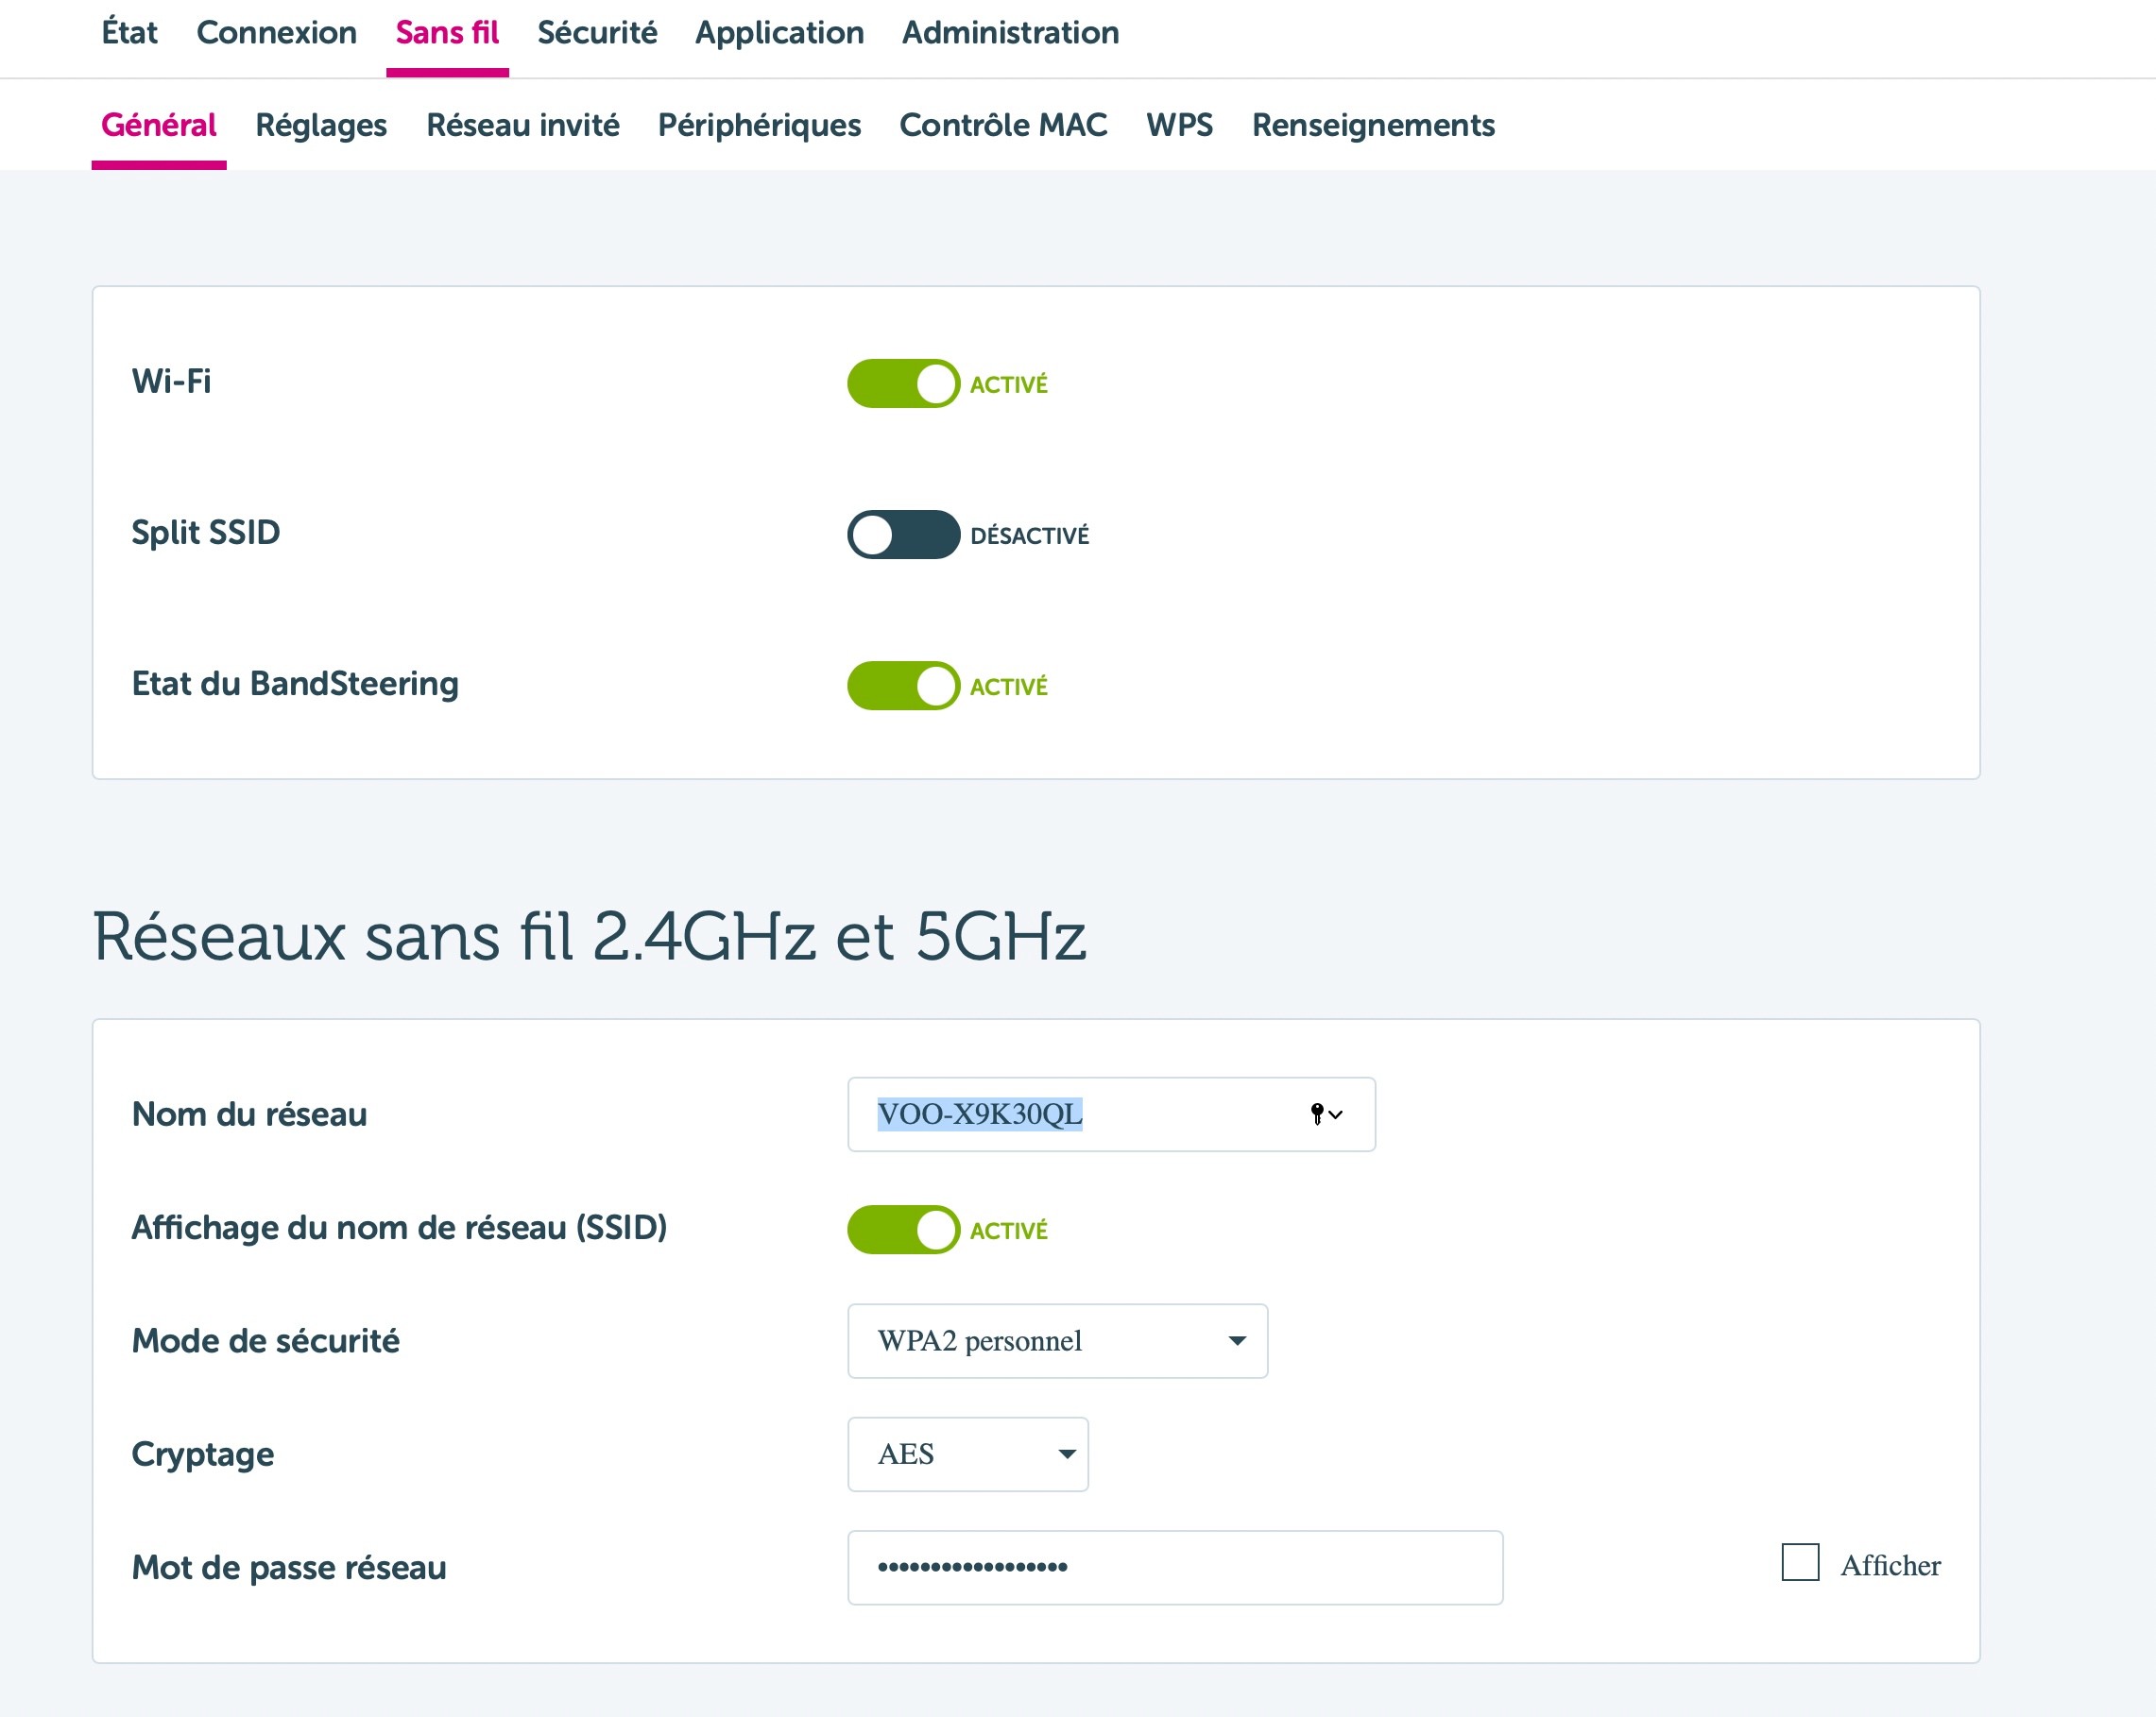The width and height of the screenshot is (2156, 1717).
Task: Check the Afficher box to reveal password
Action: coord(1800,1564)
